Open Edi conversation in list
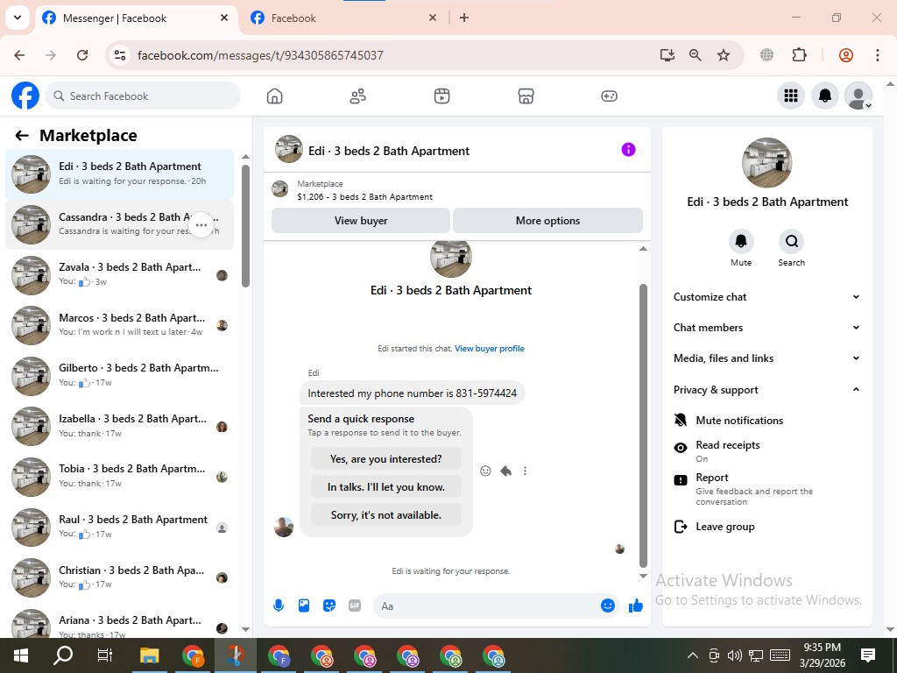Viewport: 897px width, 673px height. pos(119,174)
